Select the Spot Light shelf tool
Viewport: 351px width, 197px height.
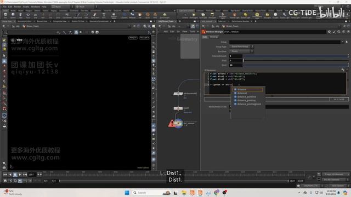[x=203, y=15]
